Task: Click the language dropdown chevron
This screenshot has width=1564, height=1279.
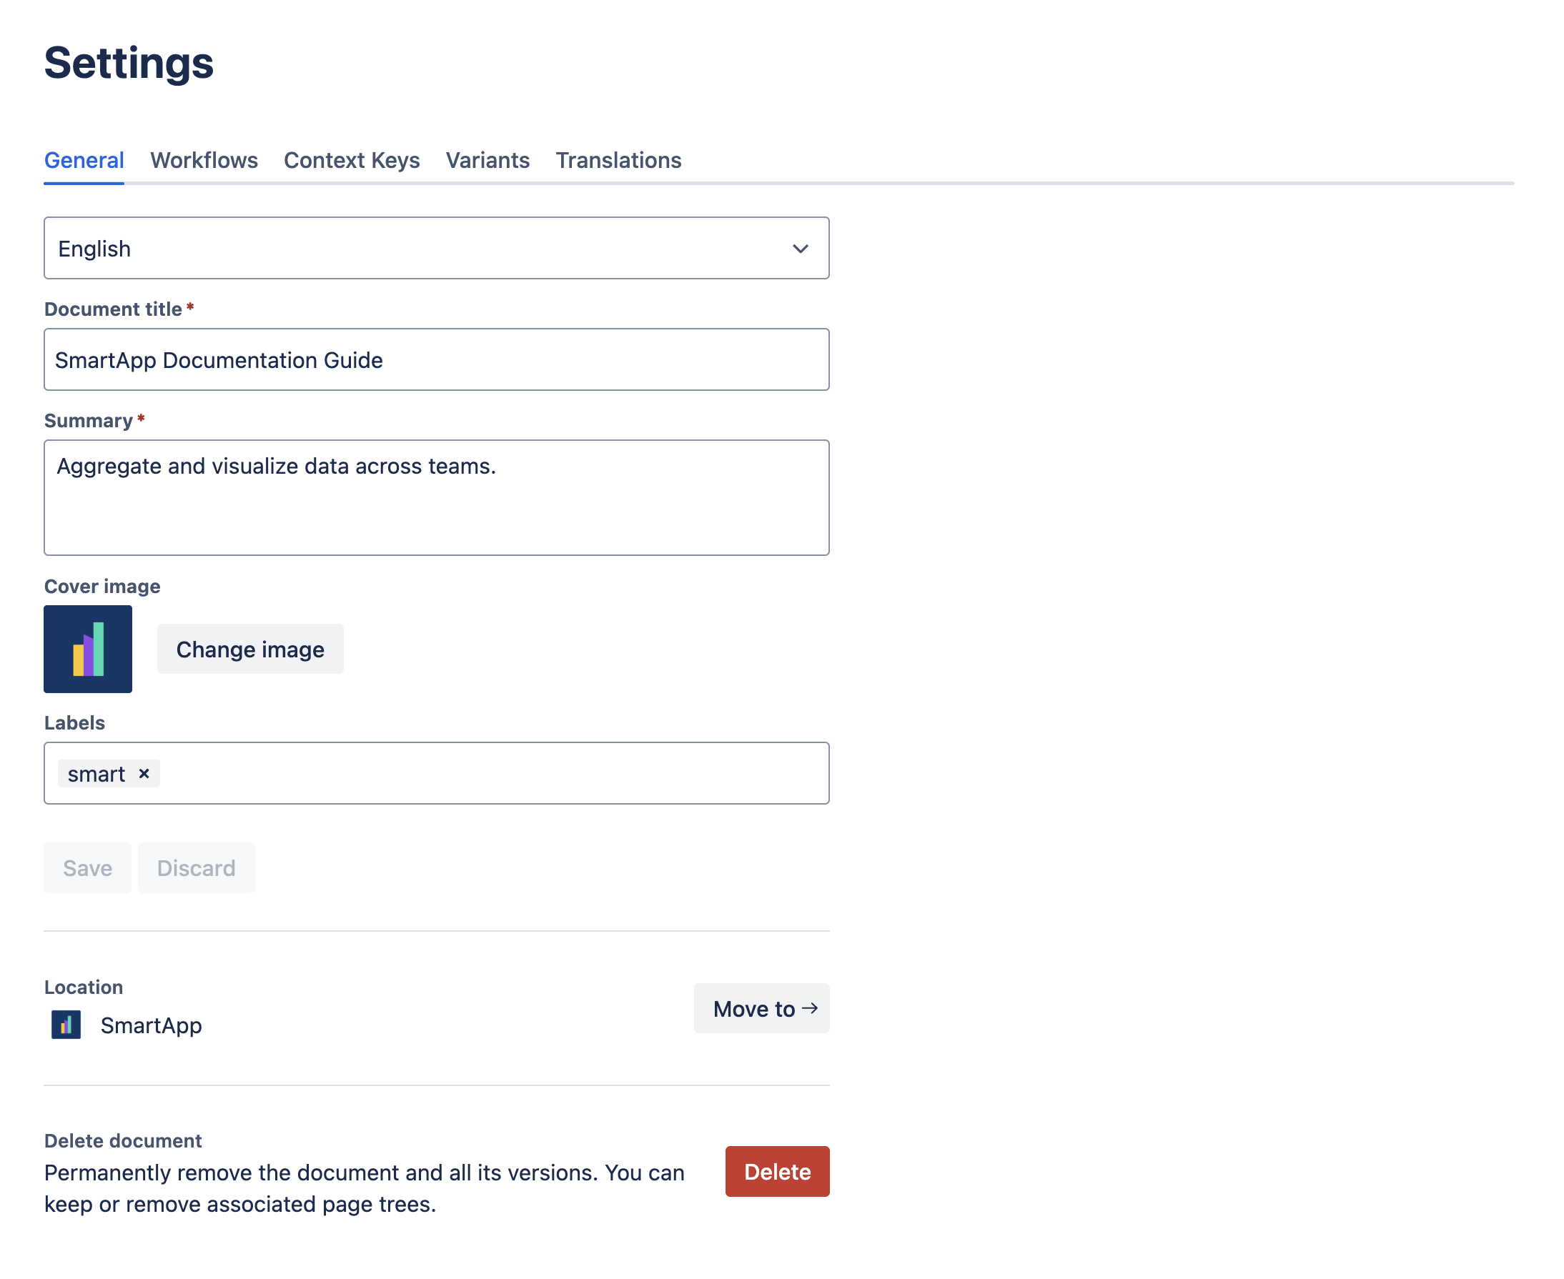Action: 801,248
